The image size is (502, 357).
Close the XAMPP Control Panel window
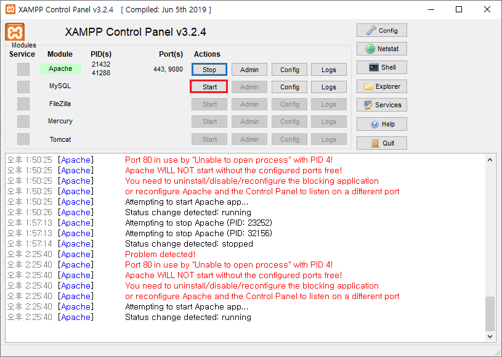pyautogui.click(x=487, y=9)
